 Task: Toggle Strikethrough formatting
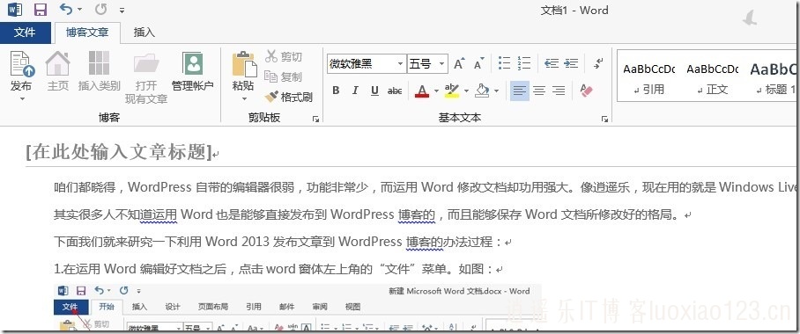pyautogui.click(x=395, y=91)
